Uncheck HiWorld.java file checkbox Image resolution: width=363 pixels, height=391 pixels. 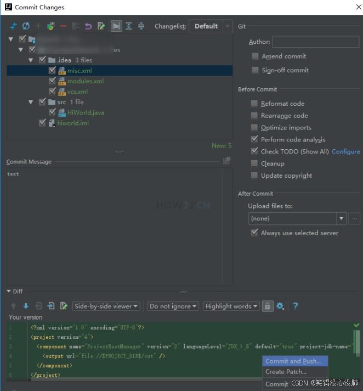coord(52,112)
